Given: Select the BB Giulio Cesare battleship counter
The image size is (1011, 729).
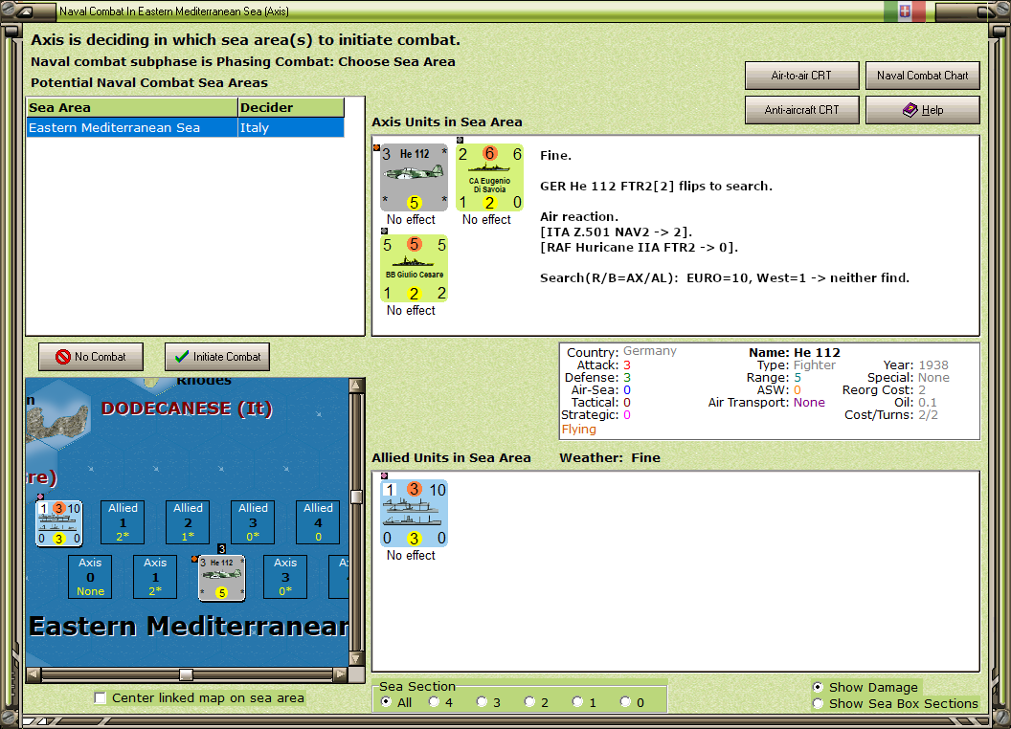Looking at the screenshot, I should click(414, 268).
